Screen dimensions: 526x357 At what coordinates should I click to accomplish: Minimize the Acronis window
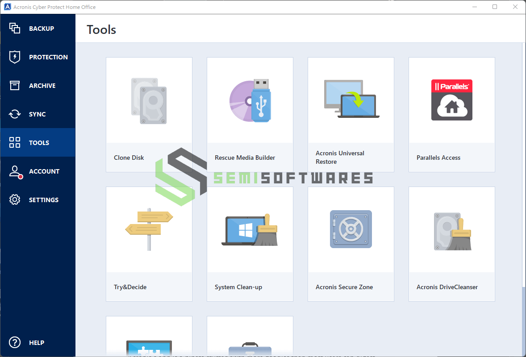point(474,7)
